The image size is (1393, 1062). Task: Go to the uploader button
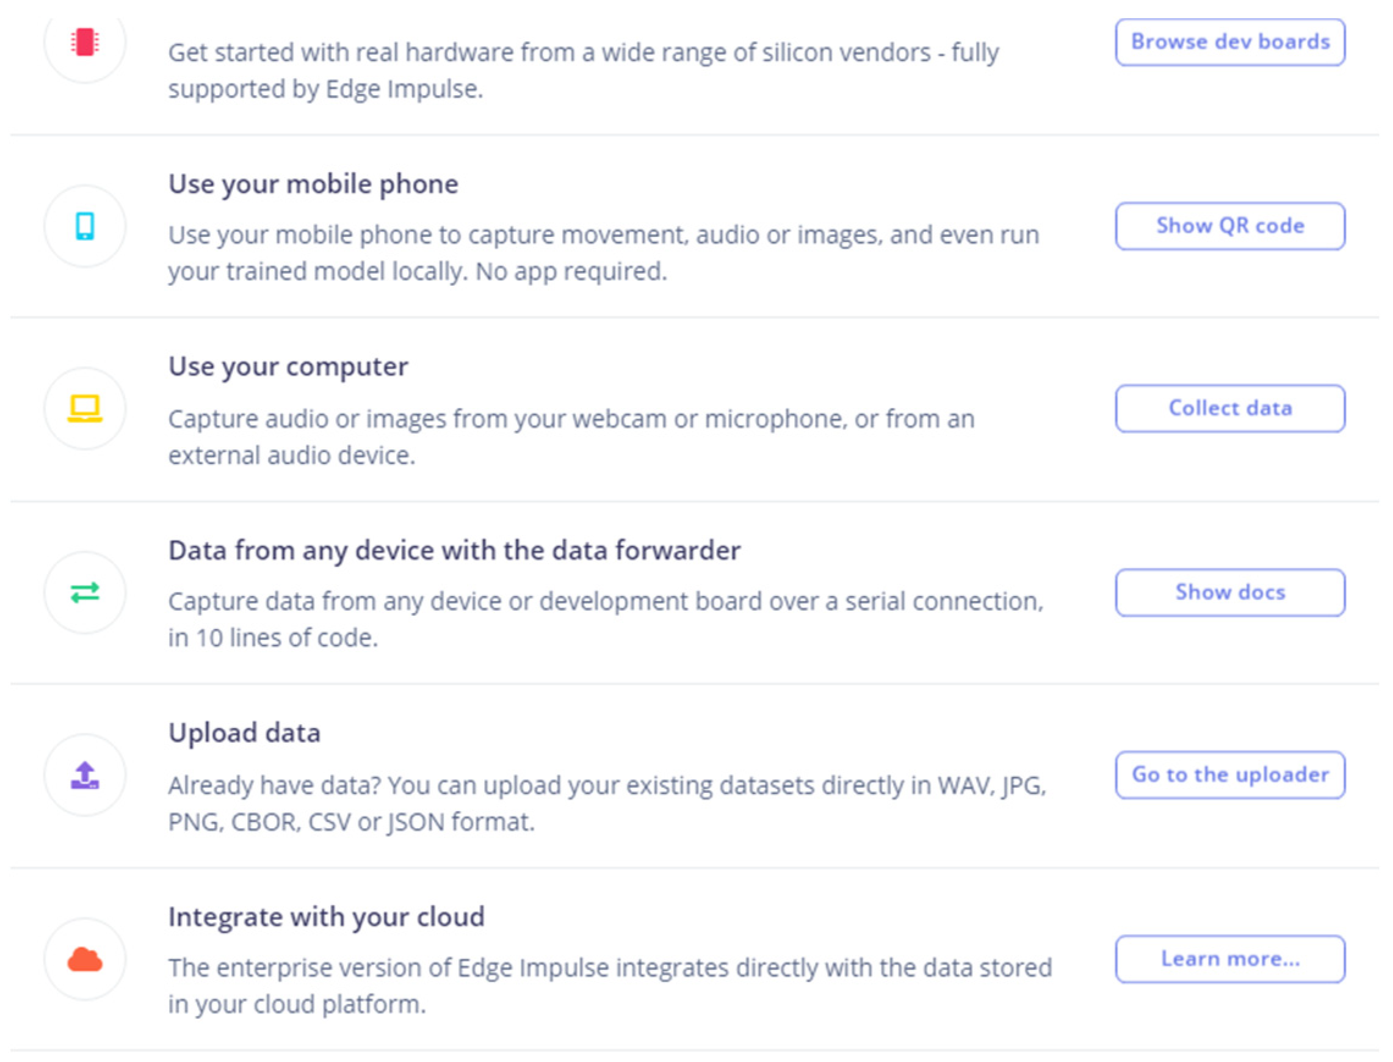click(x=1229, y=774)
